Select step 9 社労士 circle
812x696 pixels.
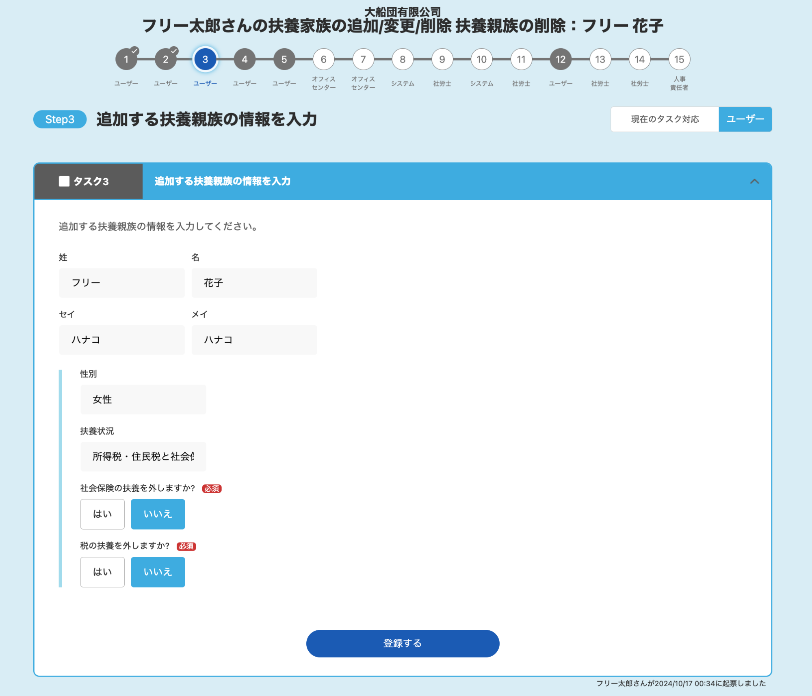[442, 59]
